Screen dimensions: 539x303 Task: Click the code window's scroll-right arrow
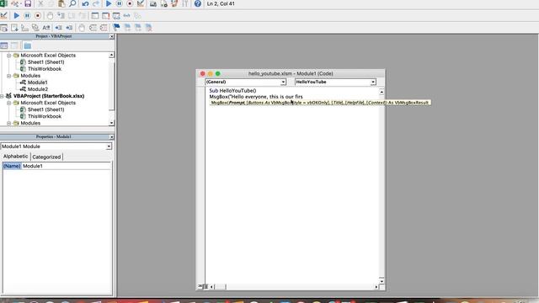pos(376,287)
